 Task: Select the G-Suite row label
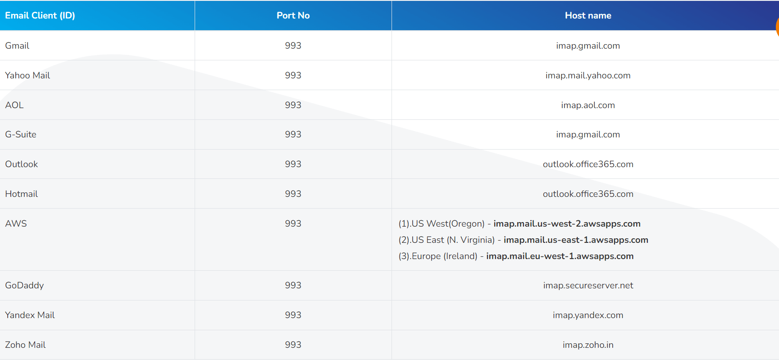click(x=21, y=134)
